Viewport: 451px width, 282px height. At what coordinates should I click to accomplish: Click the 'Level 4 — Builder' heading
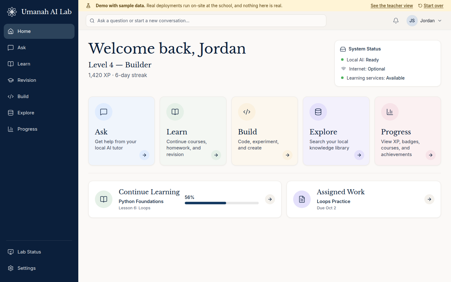[x=120, y=65]
